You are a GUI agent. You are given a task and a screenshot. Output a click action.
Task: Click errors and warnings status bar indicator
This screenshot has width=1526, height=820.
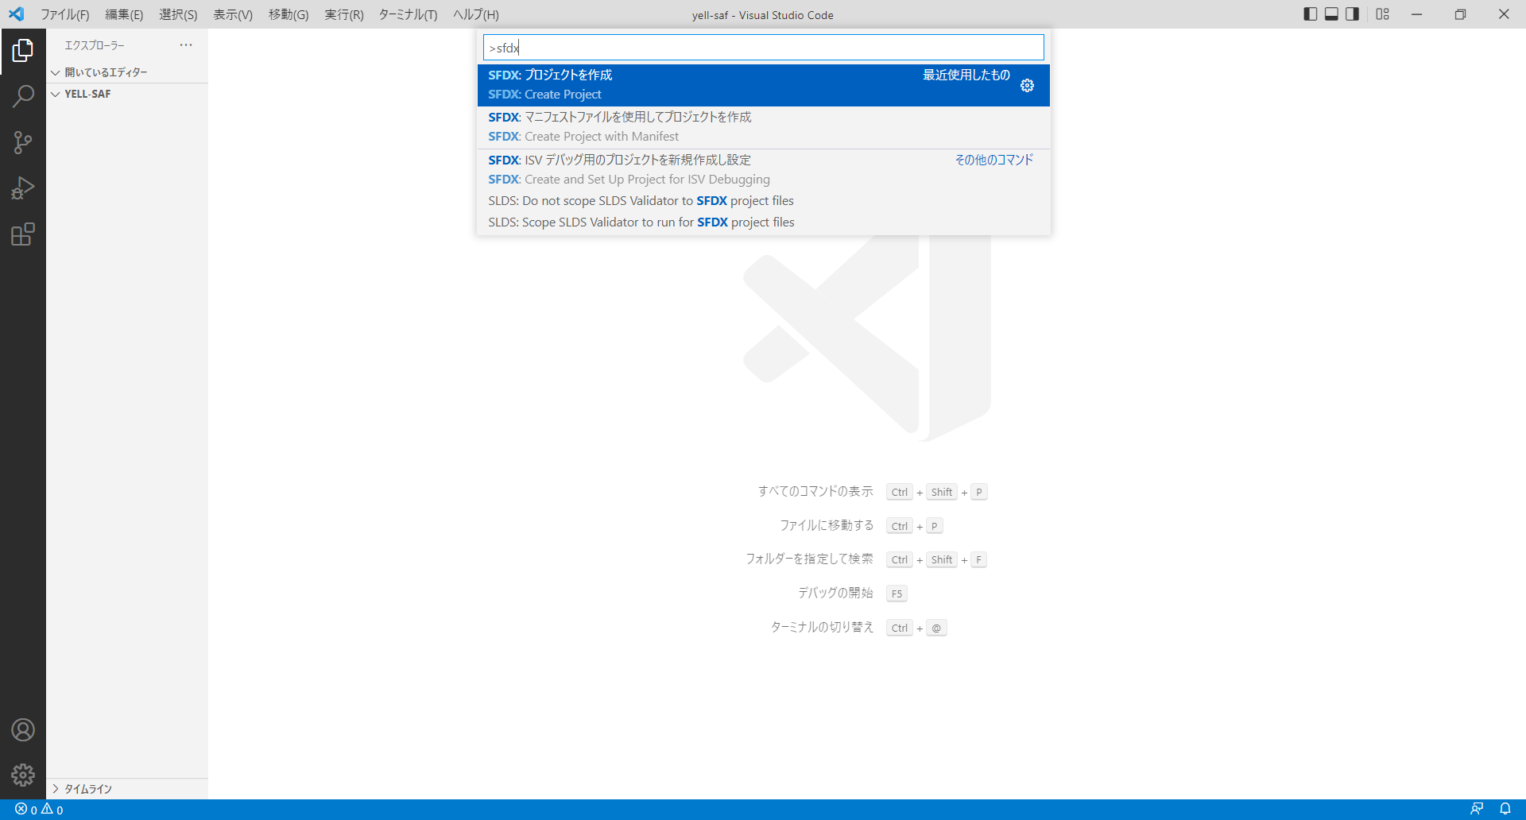tap(39, 810)
